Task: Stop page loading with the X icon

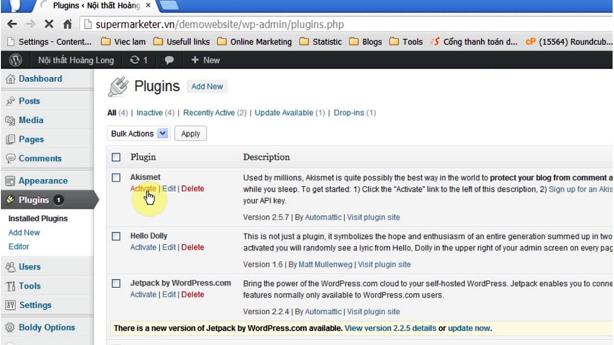Action: click(49, 24)
